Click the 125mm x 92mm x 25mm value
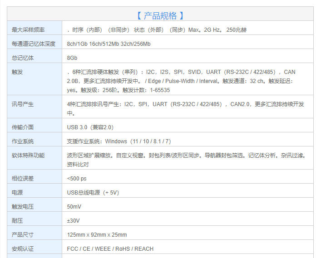Viewport: 331px width, 258px height. tap(97, 235)
